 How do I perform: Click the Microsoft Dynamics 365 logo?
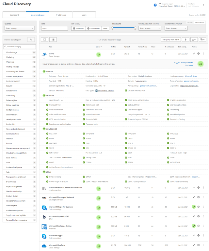pyautogui.click(x=44, y=217)
